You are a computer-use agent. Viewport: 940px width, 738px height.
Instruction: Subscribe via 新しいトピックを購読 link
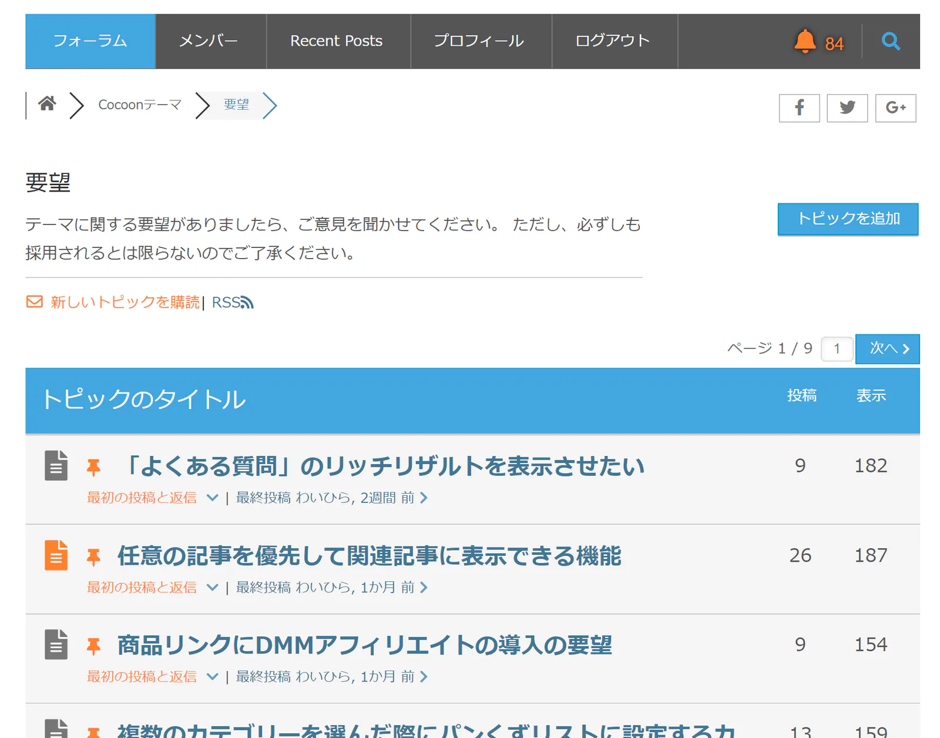tap(125, 302)
